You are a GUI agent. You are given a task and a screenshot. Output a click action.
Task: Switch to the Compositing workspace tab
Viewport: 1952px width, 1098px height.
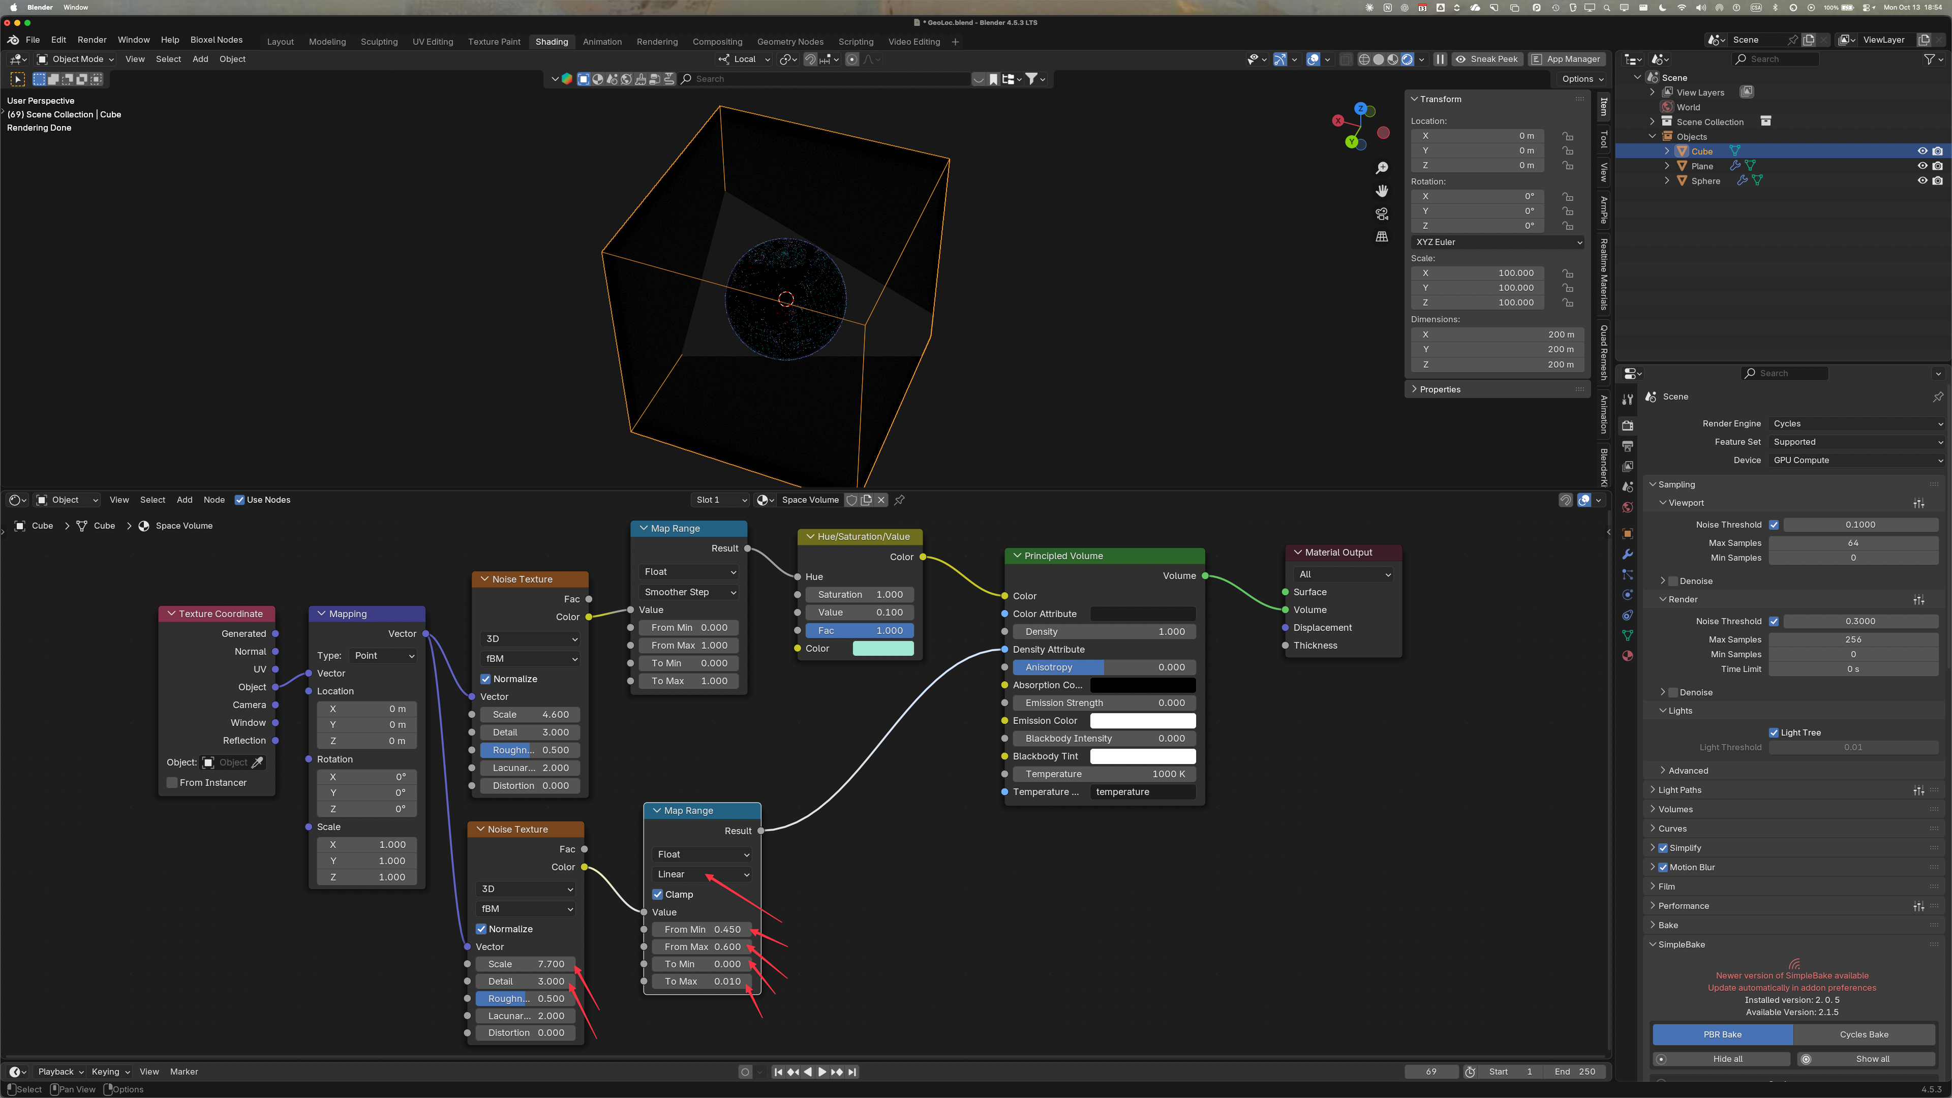coord(717,42)
